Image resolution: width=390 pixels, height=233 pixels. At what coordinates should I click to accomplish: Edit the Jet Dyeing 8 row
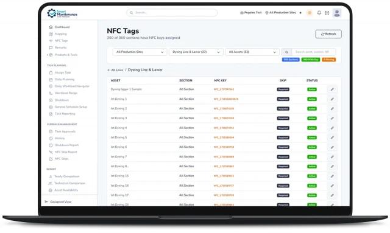pyautogui.click(x=332, y=167)
